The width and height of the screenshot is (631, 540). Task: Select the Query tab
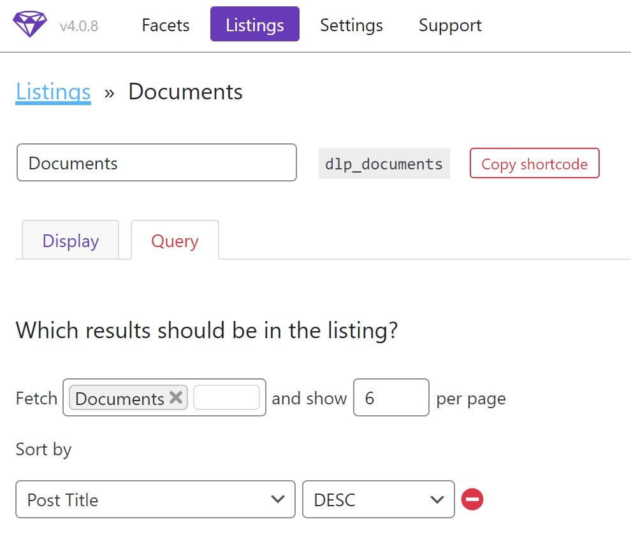coord(175,241)
